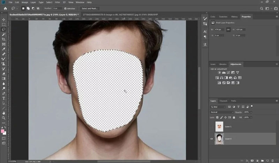Select the Rectangular Marquee tool
This screenshot has height=163, width=279.
tap(3, 25)
